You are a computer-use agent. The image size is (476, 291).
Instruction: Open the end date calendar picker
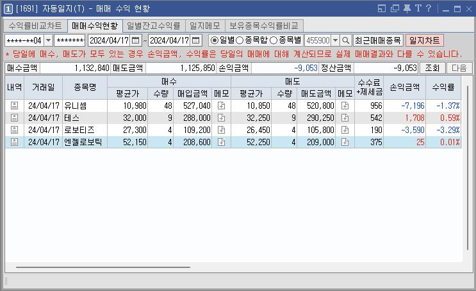click(196, 40)
